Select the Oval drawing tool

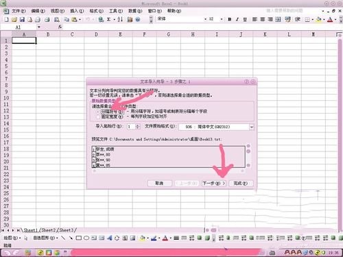tap(86, 238)
